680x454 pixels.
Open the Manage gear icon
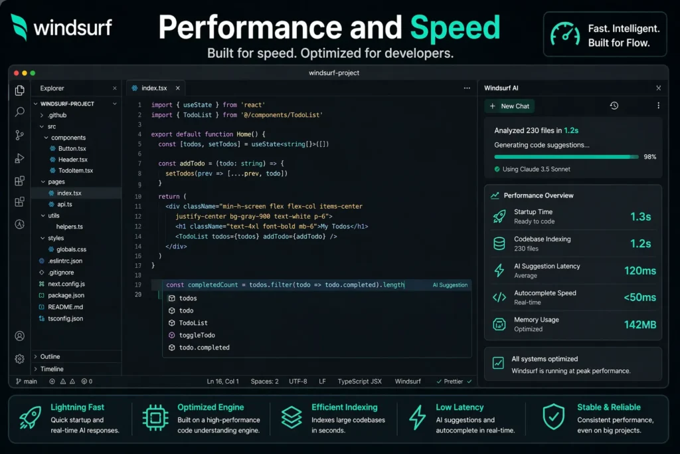(x=19, y=358)
